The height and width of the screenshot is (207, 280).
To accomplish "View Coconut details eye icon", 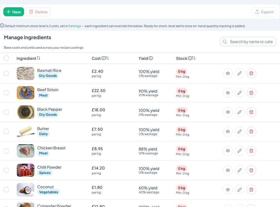I will tap(228, 189).
